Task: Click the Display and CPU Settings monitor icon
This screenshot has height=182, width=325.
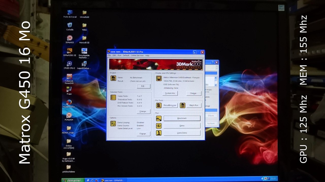Action: click(x=159, y=78)
